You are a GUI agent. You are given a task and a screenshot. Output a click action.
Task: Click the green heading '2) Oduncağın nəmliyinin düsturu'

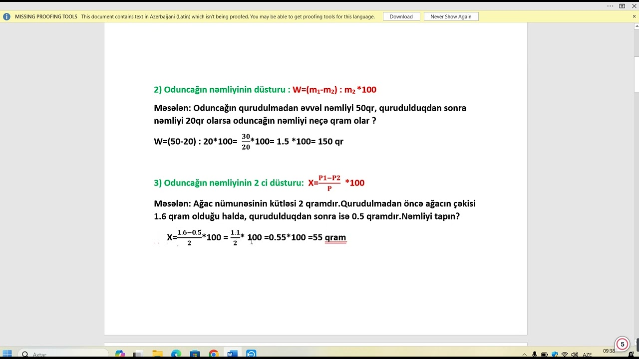[x=222, y=90]
